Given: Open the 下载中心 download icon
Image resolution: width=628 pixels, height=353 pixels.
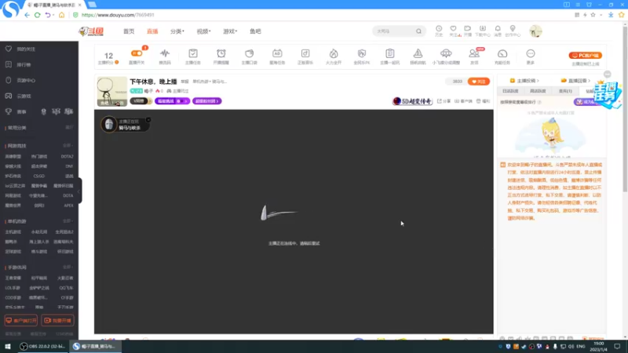Looking at the screenshot, I should [x=483, y=29].
